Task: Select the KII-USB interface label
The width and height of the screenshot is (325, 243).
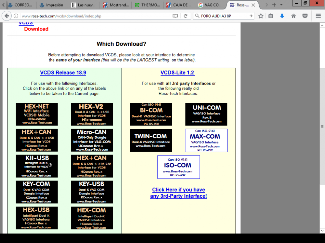Action: (37, 166)
